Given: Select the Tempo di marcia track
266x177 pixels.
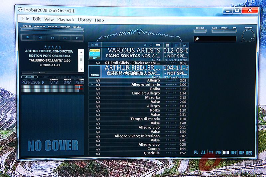Looking at the screenshot, I should click(138, 119).
